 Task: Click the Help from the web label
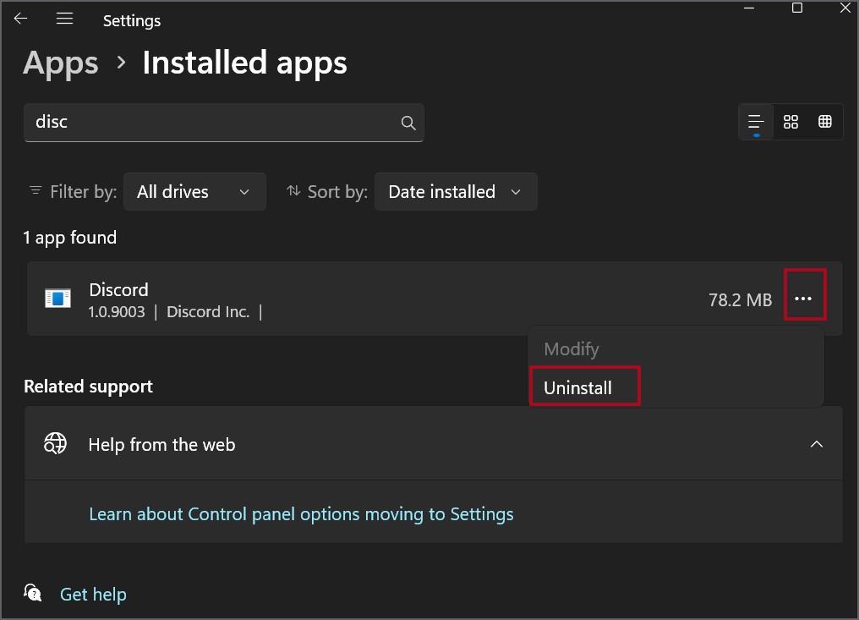click(x=161, y=445)
